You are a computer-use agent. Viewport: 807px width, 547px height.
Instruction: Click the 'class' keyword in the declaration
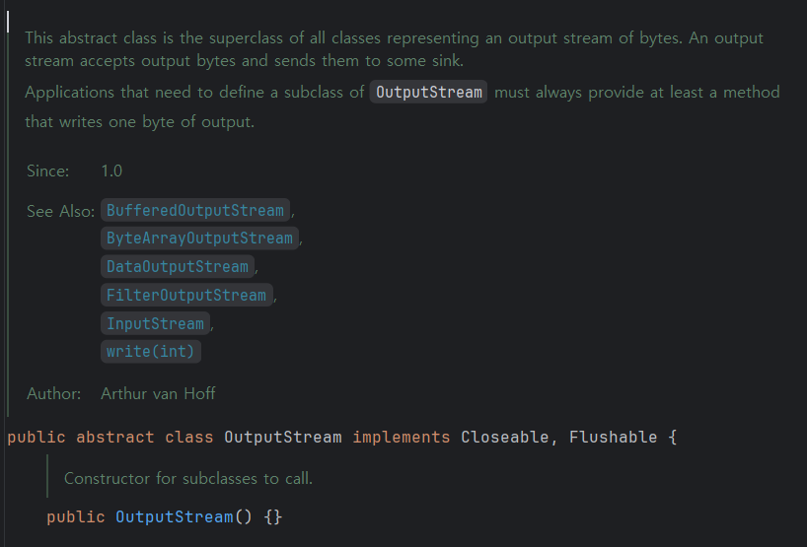coord(188,437)
